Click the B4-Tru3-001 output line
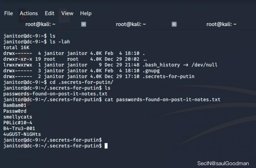Screen dimensions: 256x168 (19, 128)
